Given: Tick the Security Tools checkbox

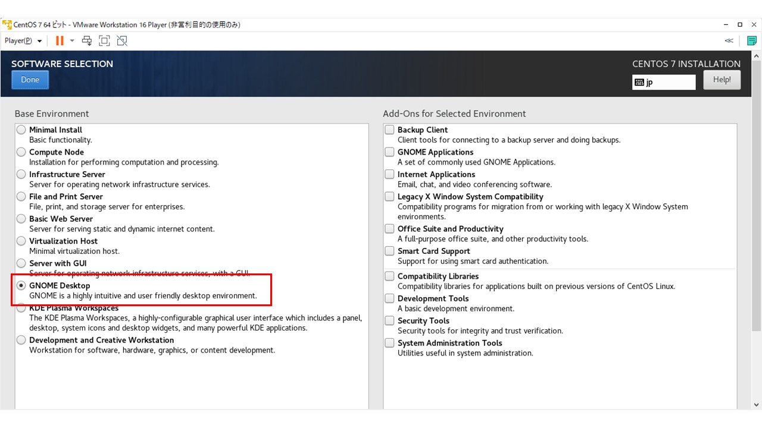Looking at the screenshot, I should [x=389, y=320].
